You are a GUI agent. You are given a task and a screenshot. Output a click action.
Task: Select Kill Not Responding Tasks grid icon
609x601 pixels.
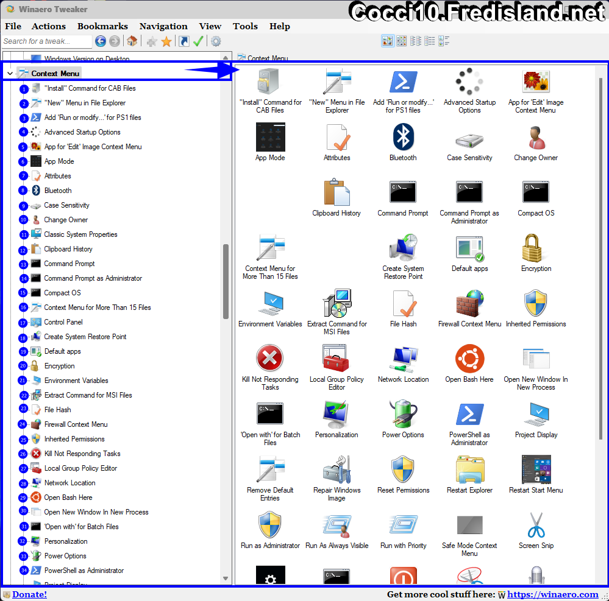point(270,358)
